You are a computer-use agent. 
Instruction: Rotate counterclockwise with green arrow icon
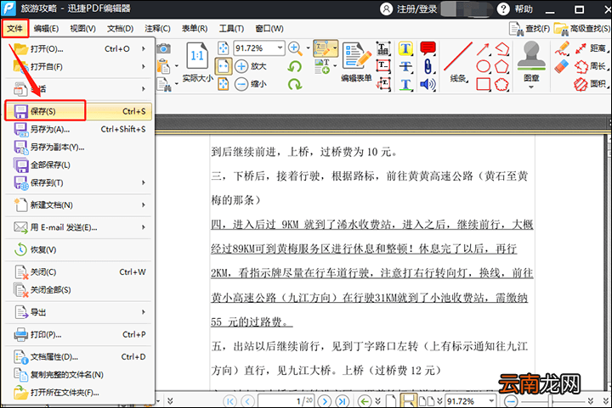coord(295,66)
